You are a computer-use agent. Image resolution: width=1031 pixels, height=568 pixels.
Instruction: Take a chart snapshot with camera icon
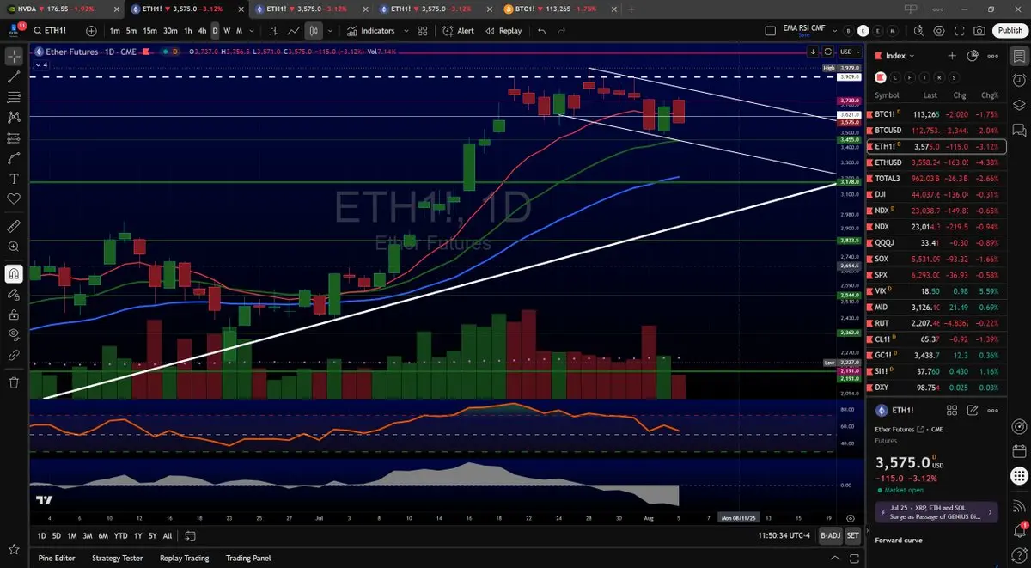click(980, 31)
